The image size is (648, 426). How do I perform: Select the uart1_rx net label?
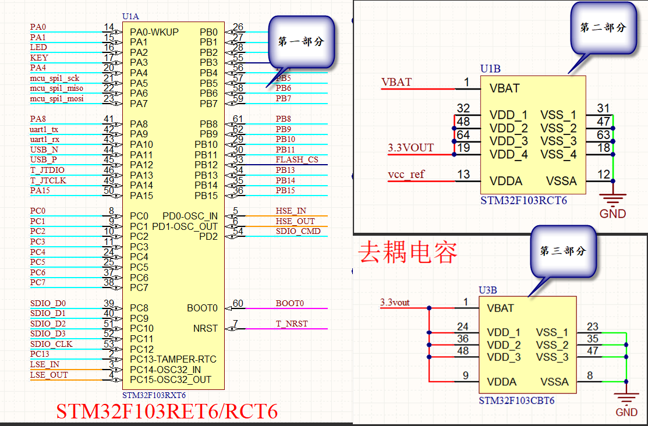pyautogui.click(x=45, y=140)
